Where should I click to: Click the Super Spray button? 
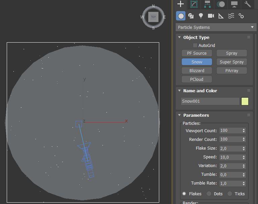(x=232, y=62)
